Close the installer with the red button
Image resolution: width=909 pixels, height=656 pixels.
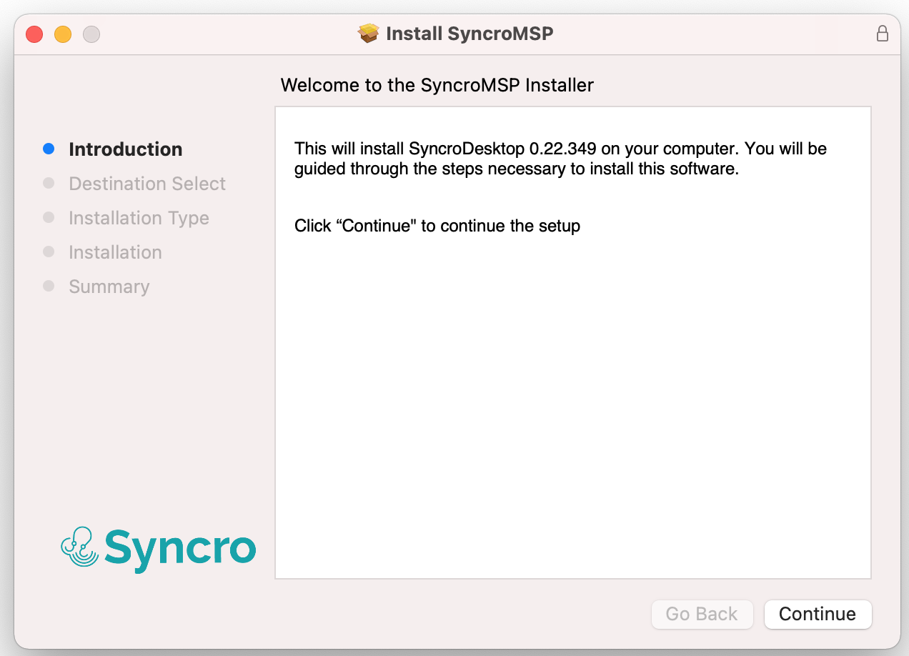[x=34, y=34]
